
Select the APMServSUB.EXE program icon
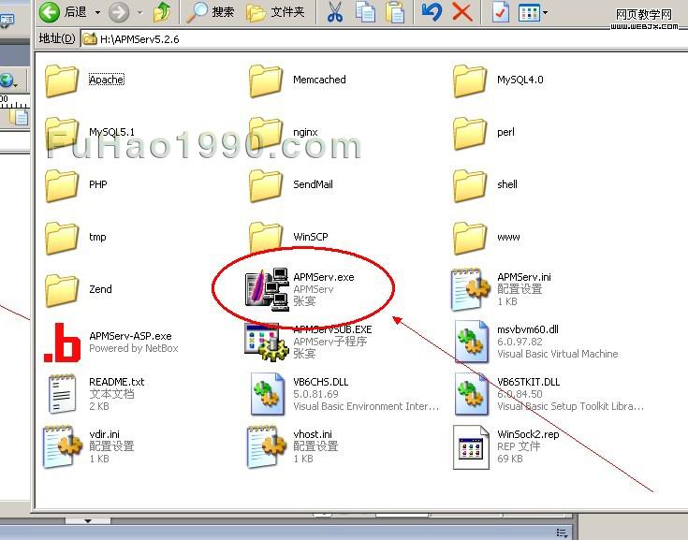point(266,343)
